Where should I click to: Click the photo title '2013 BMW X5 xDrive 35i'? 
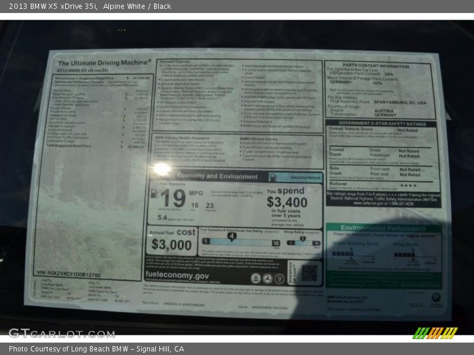(53, 7)
